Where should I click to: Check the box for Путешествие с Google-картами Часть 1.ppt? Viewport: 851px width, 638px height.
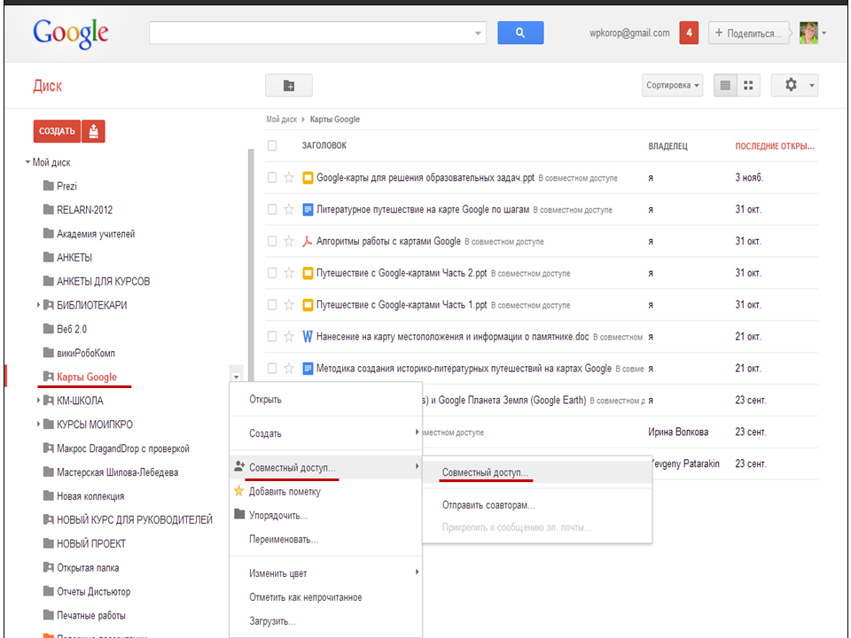pos(272,305)
